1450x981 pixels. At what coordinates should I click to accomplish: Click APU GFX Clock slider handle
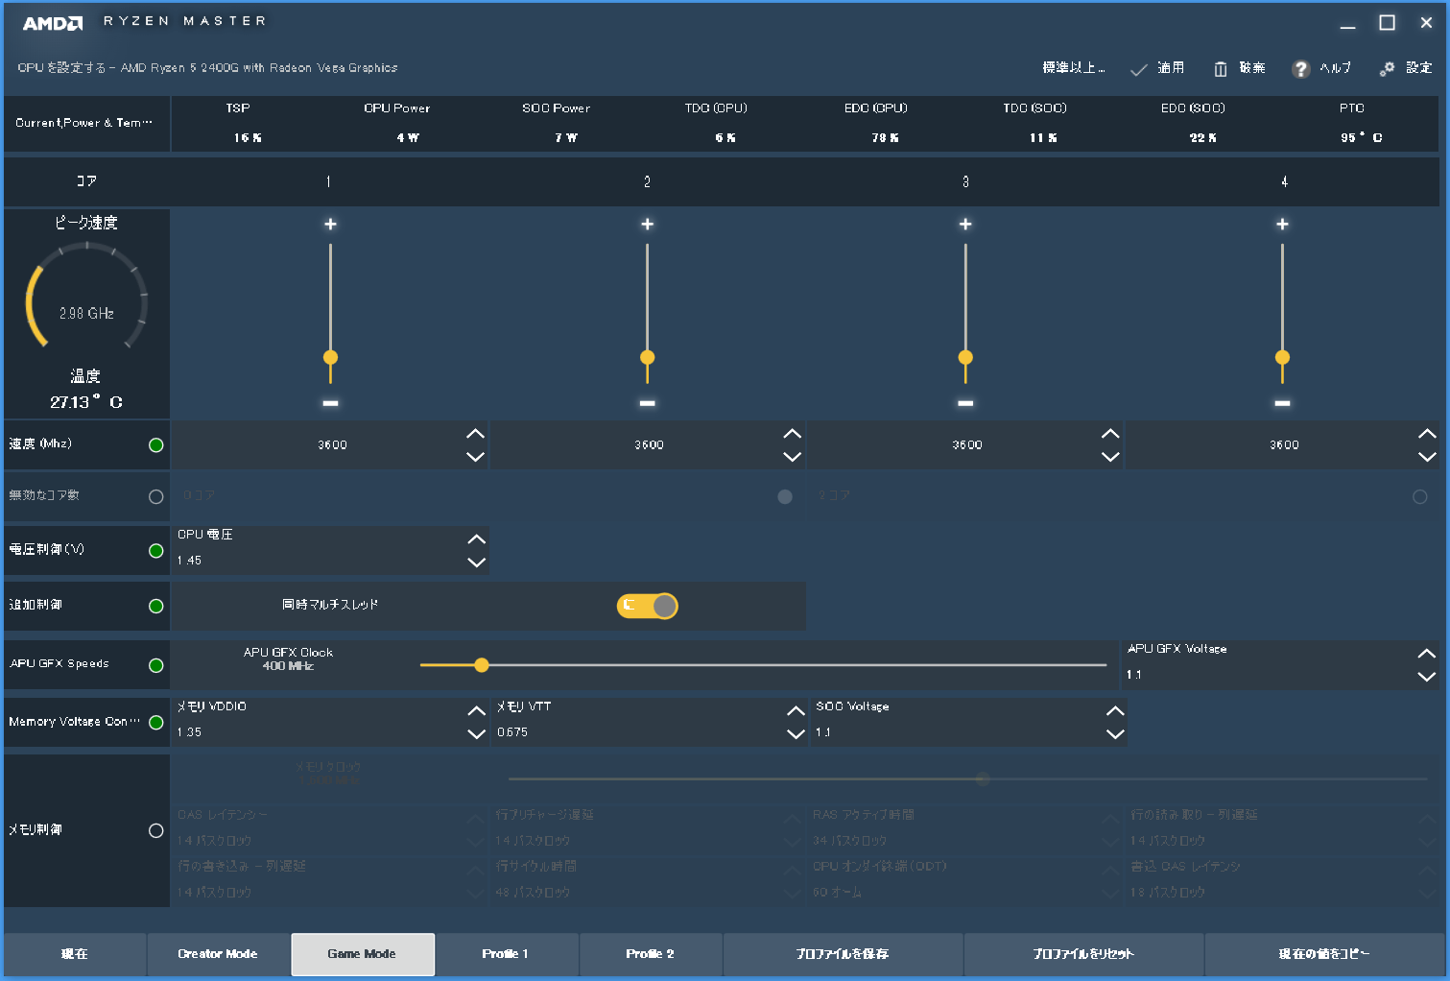click(x=482, y=665)
